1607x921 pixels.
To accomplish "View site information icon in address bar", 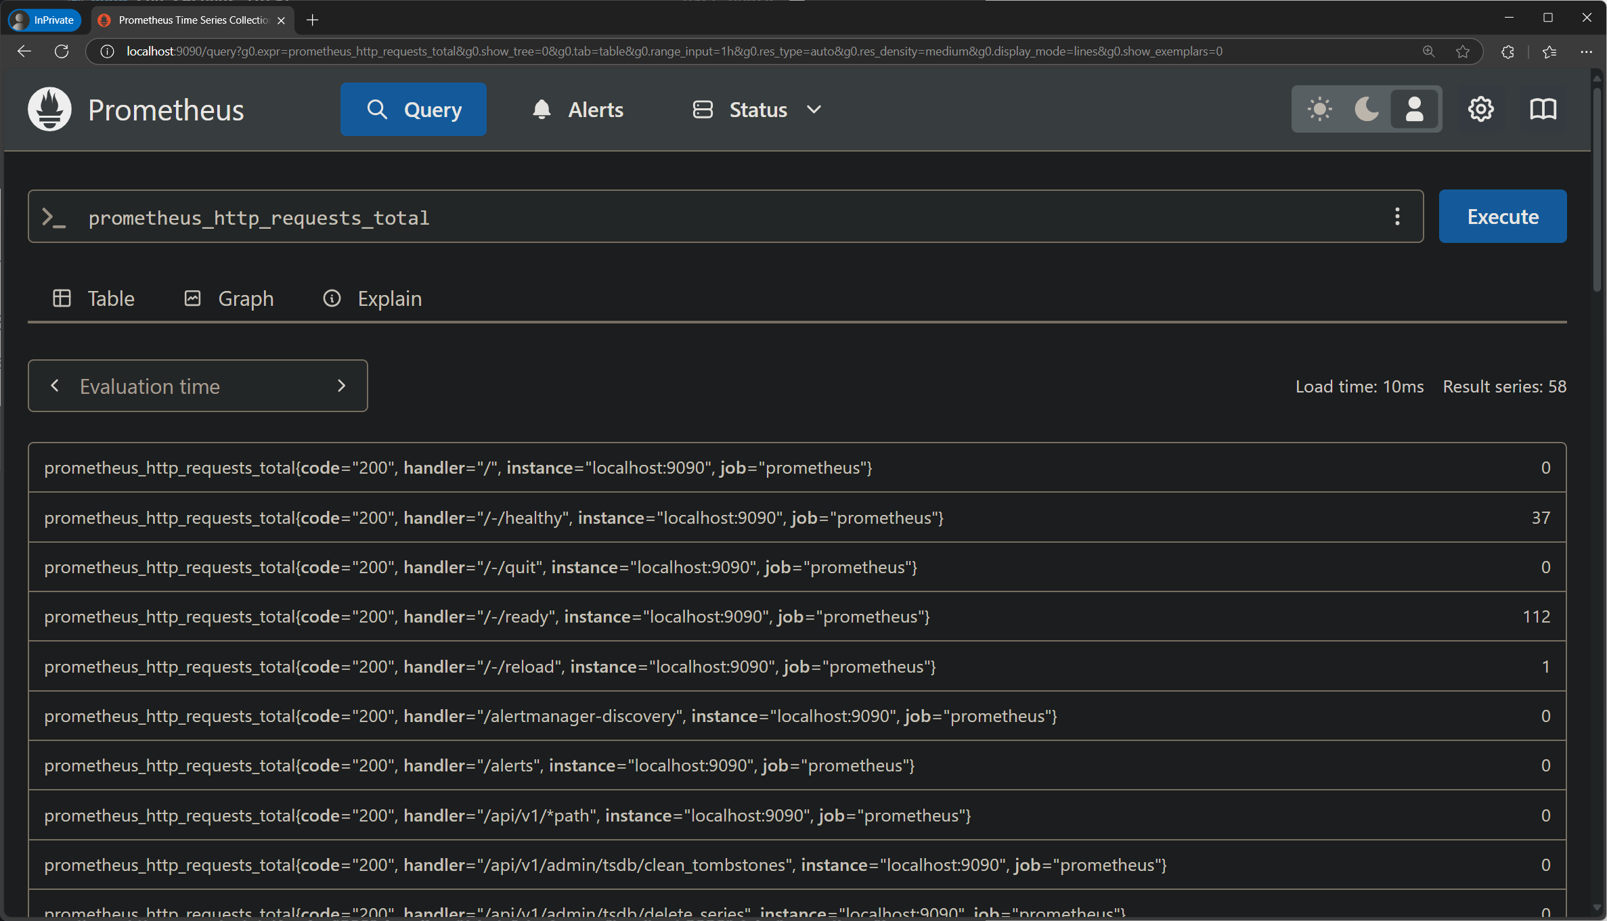I will (107, 51).
